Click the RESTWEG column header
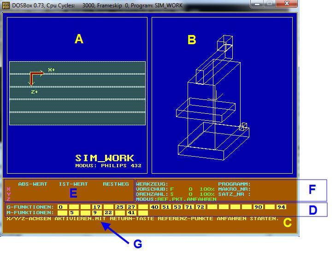The height and width of the screenshot is (263, 336). [x=116, y=184]
